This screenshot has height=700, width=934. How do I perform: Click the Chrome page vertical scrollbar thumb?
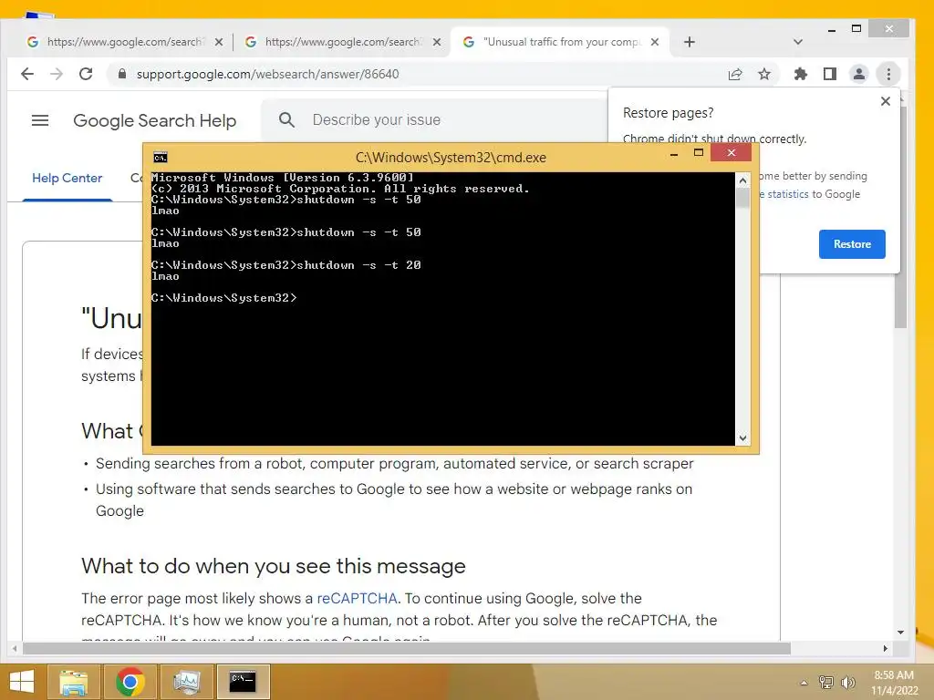point(901,217)
